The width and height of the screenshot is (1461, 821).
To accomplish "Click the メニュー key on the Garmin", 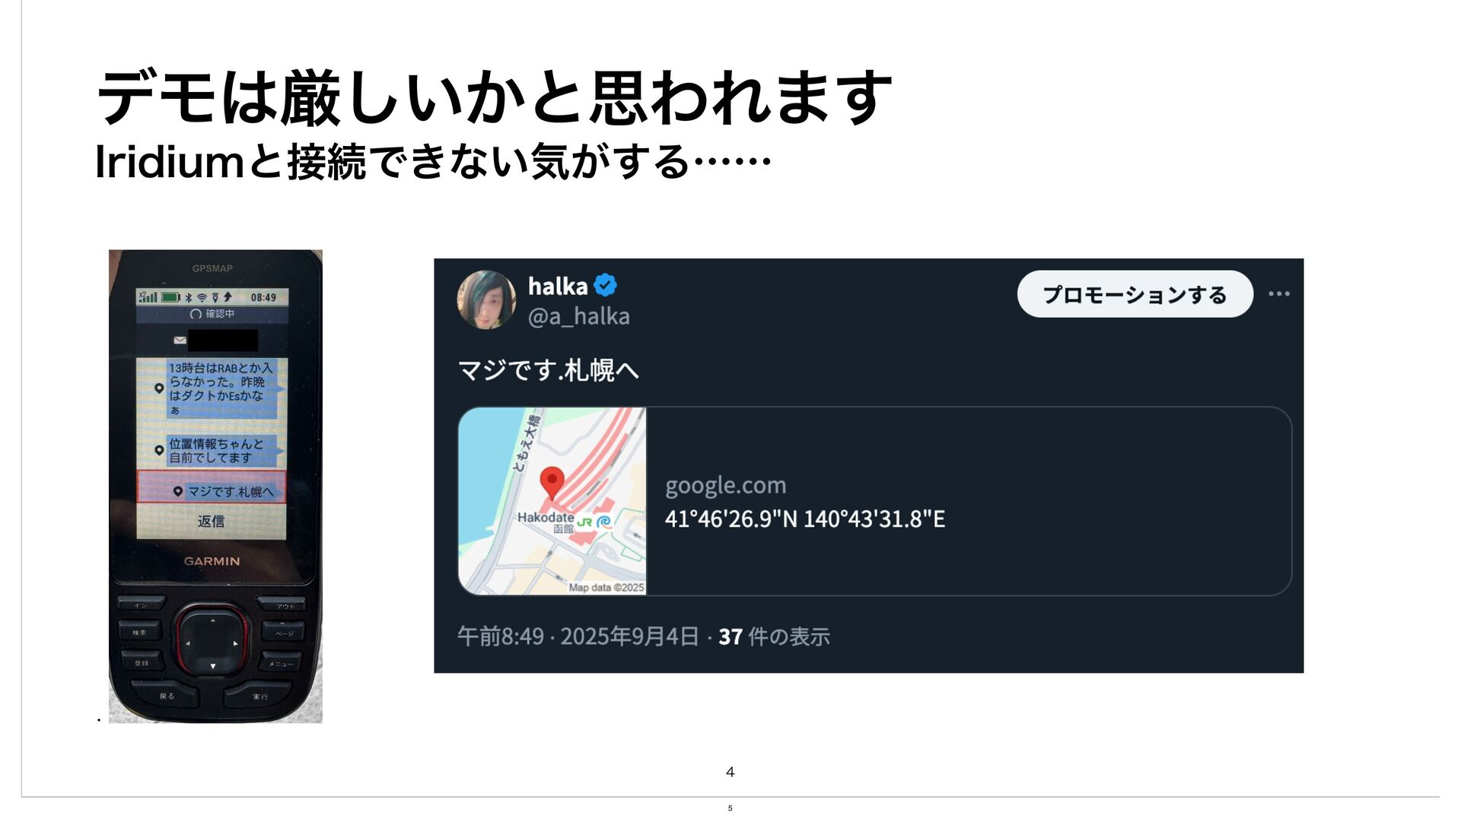I will tap(282, 661).
